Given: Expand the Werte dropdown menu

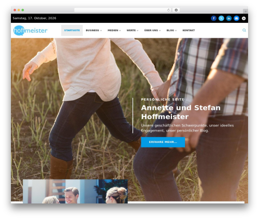Looking at the screenshot, I should pyautogui.click(x=133, y=31).
